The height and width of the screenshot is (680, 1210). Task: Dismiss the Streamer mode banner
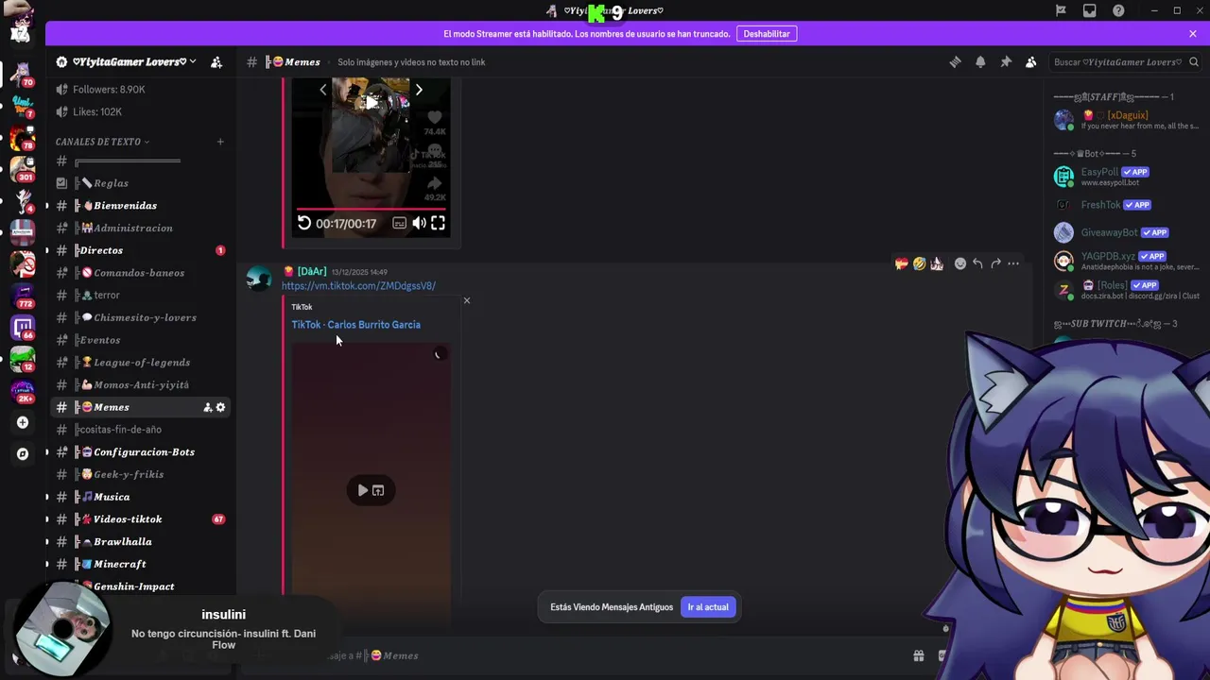pyautogui.click(x=1193, y=34)
